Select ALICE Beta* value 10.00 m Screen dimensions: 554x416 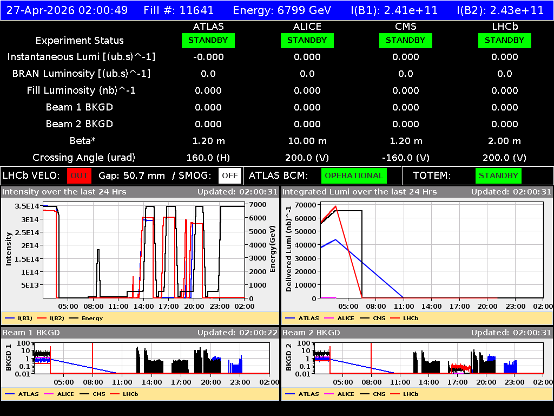(x=307, y=141)
